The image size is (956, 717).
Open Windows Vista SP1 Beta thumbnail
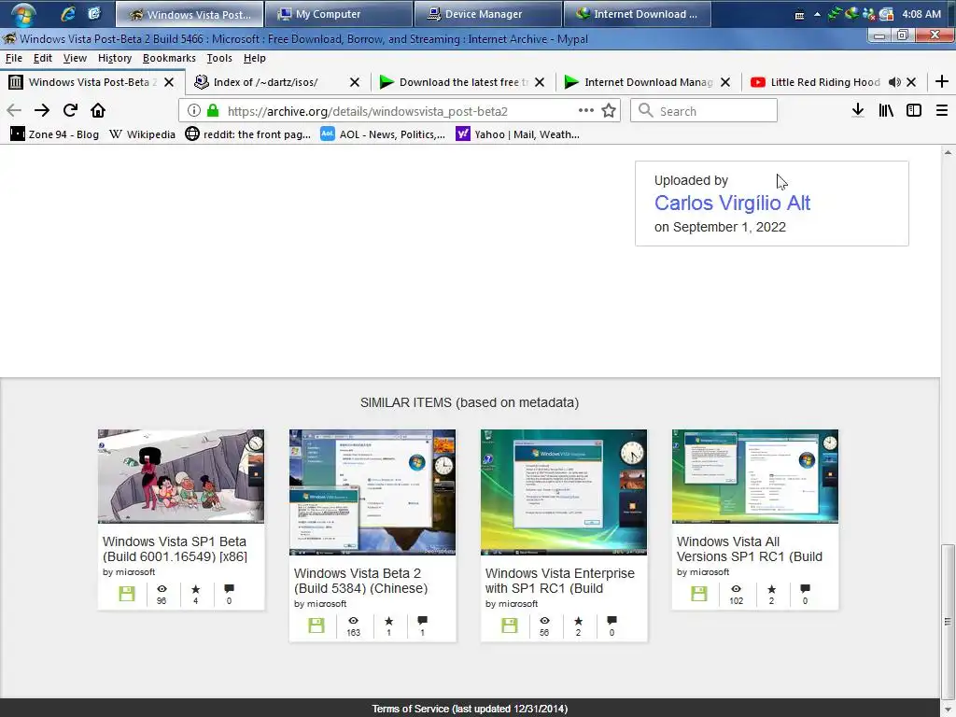(x=181, y=476)
